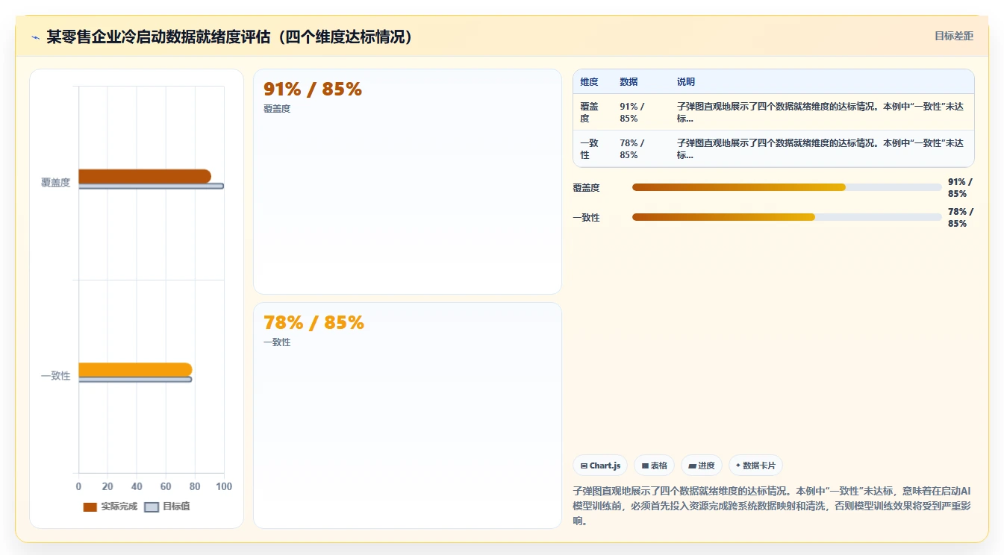Toggle the 目标值 legend item
1004x555 pixels.
click(x=167, y=507)
